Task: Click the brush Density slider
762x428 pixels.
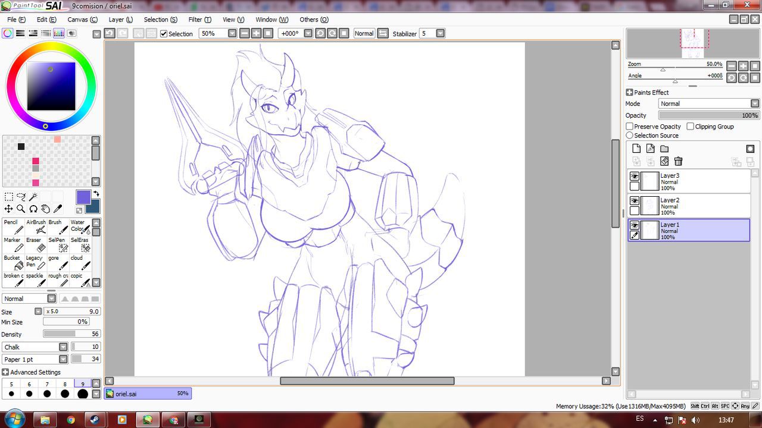Action: tap(71, 334)
